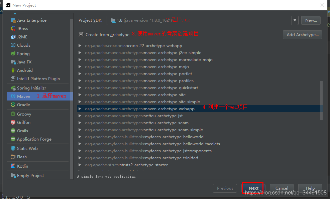330x199 pixels.
Task: Click the Grails project type icon
Action: (x=13, y=131)
